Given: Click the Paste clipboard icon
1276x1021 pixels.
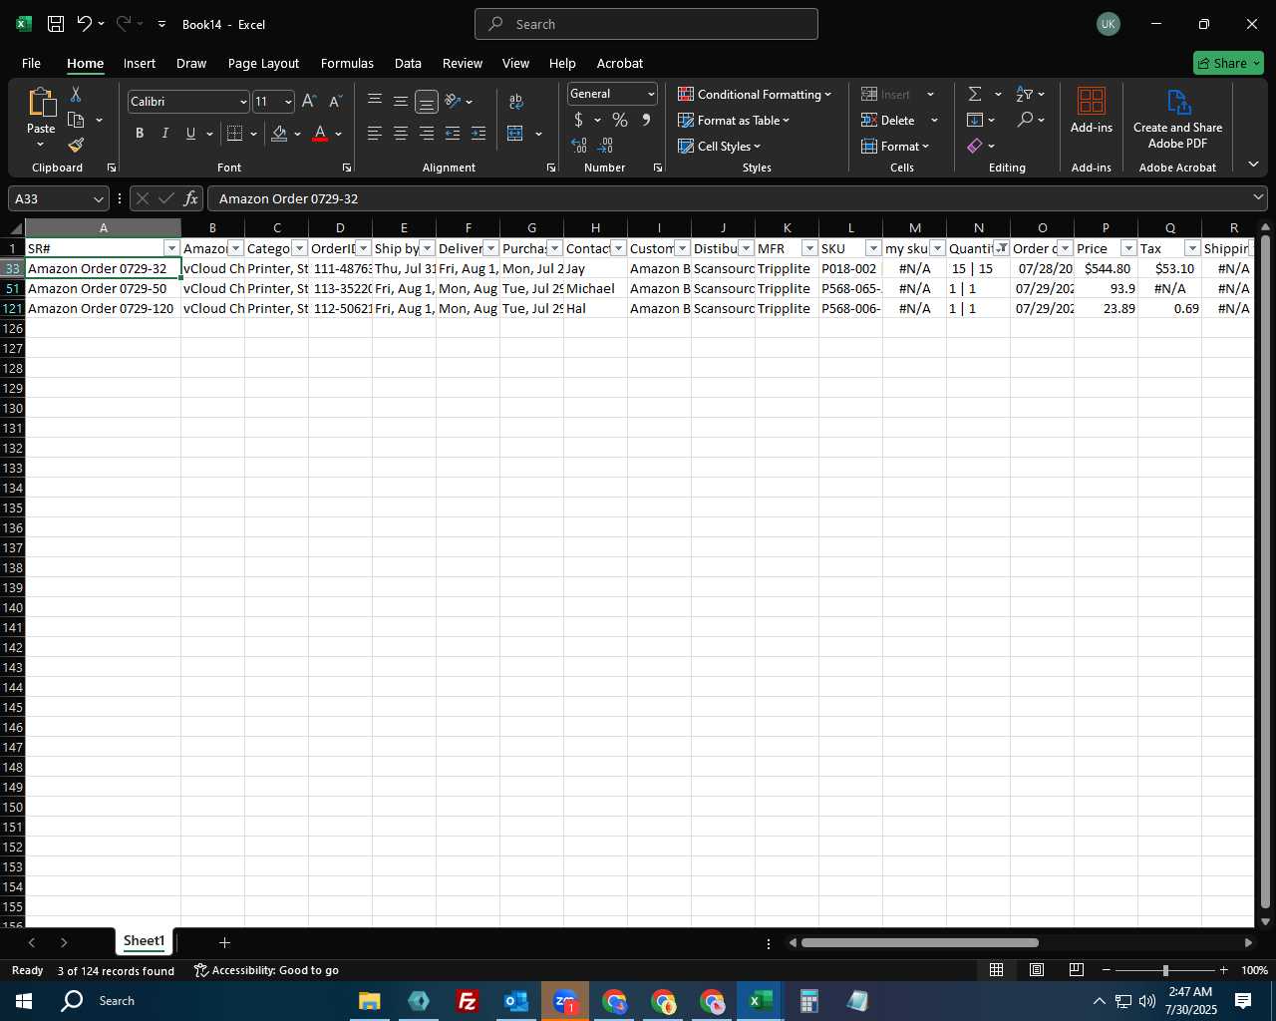Looking at the screenshot, I should pyautogui.click(x=41, y=102).
